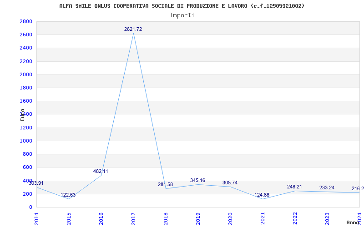Click the 281.58 data label
The image size is (364, 227).
[165, 185]
